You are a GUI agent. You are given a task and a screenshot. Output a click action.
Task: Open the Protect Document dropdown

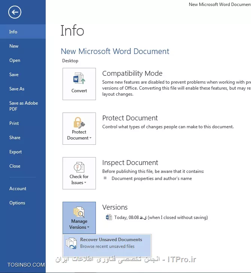click(x=79, y=129)
